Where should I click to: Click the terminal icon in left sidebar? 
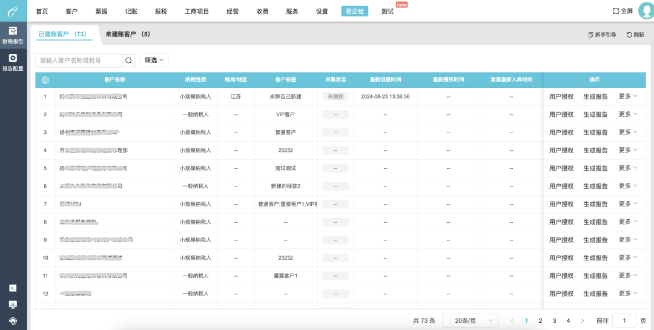13,288
